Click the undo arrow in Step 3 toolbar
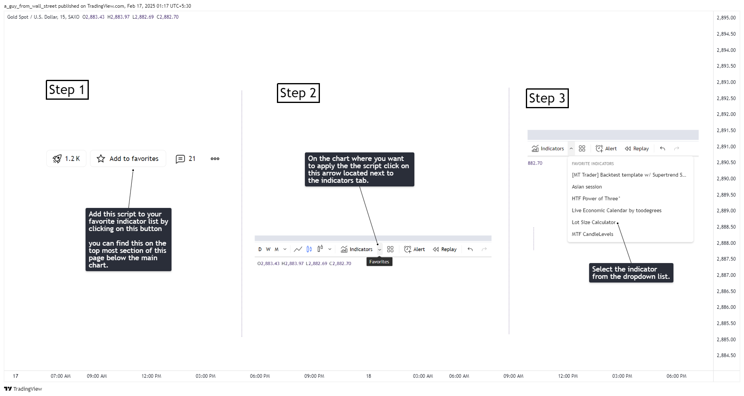This screenshot has width=744, height=396. [663, 149]
